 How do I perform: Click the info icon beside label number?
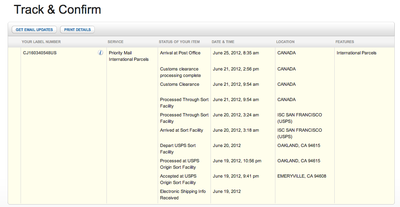100,53
